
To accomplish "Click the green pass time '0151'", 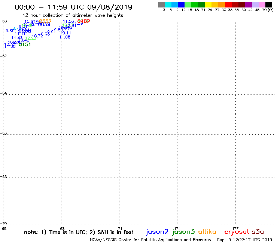I will (x=25, y=44).
